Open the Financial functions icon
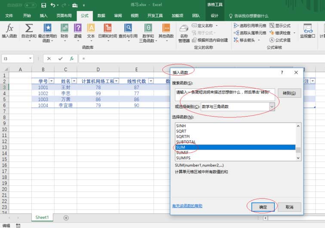This screenshot has height=228, width=325. coord(64,28)
